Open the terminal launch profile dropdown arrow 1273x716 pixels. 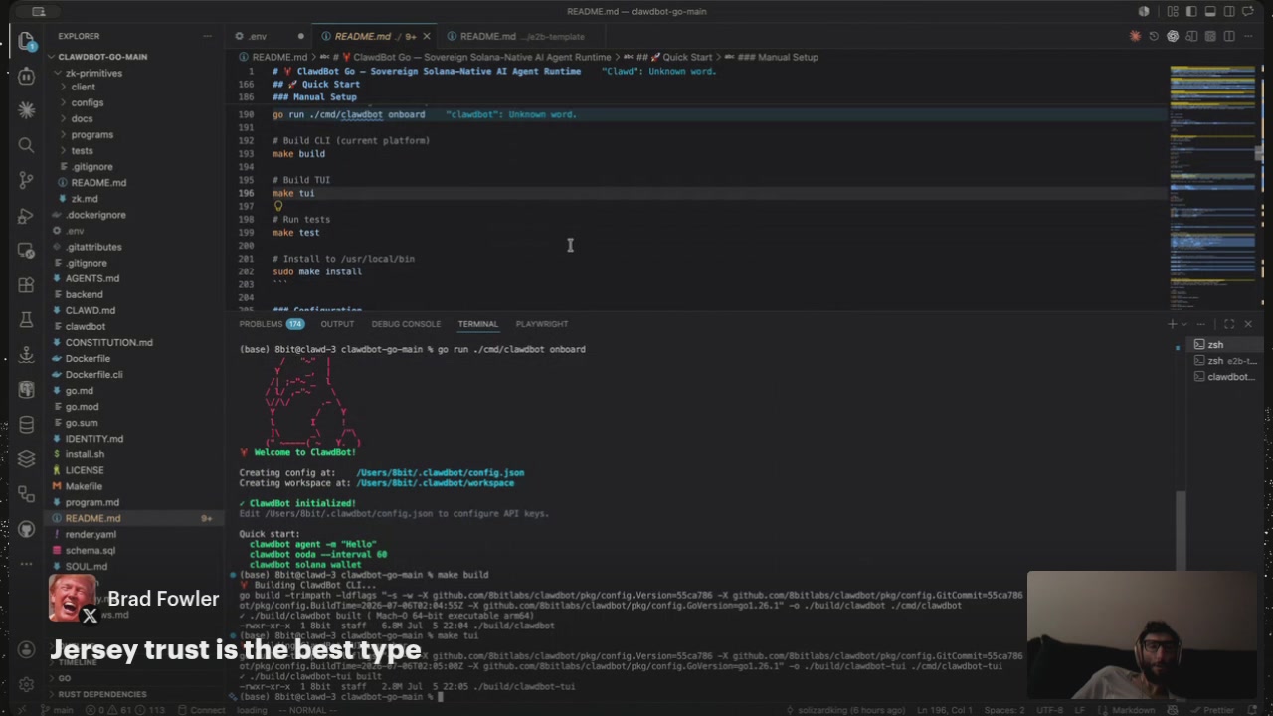pyautogui.click(x=1183, y=324)
